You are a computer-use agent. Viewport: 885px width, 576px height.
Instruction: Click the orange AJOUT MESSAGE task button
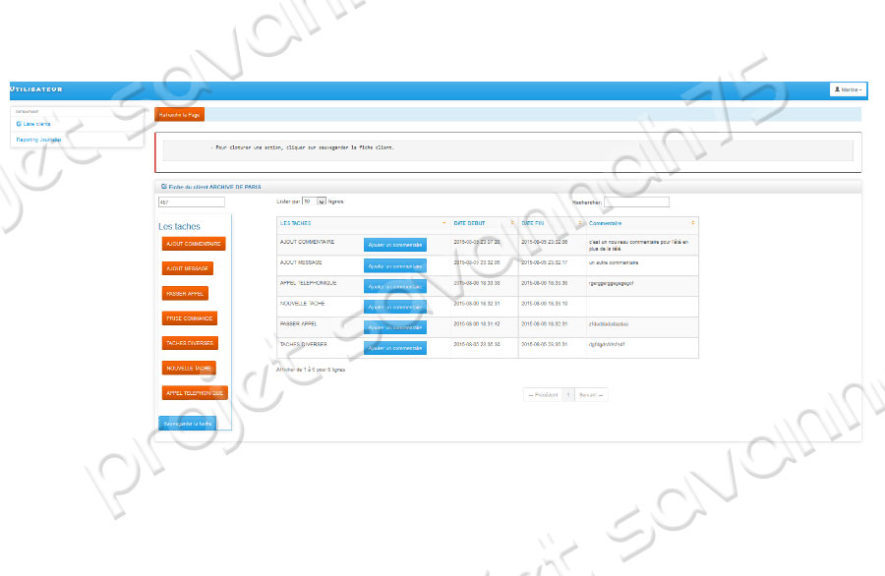187,267
